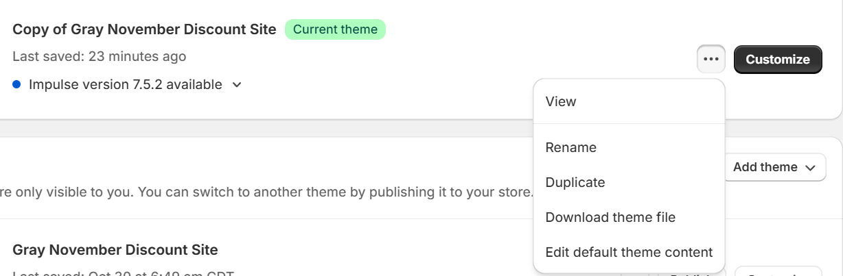Click the library theme's Last saved timestamp
The width and height of the screenshot is (843, 276).
click(124, 273)
